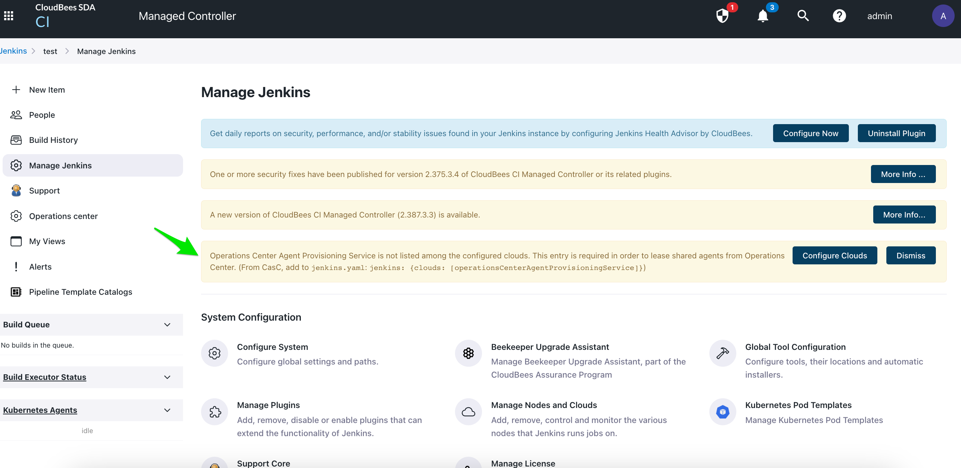
Task: Click the Pipeline Template Catalogs icon
Action: coord(16,292)
